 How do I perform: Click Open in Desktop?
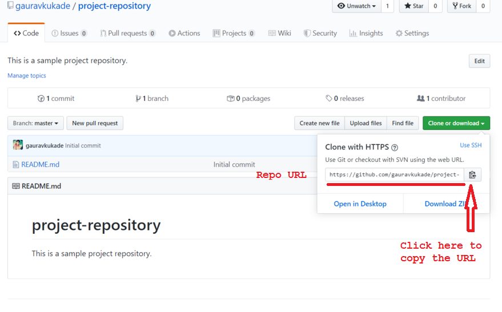coord(360,204)
